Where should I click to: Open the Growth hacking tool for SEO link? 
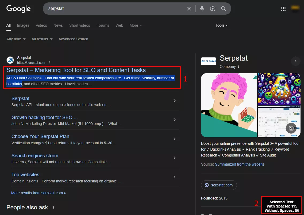click(44, 118)
